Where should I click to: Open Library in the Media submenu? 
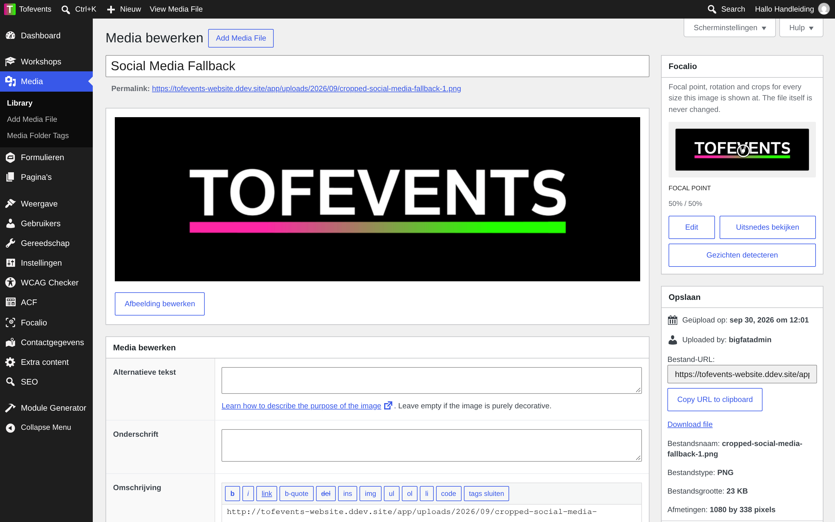(20, 103)
